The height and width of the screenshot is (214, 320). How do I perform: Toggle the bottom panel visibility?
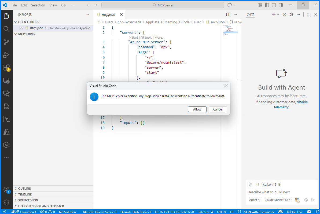point(274,5)
